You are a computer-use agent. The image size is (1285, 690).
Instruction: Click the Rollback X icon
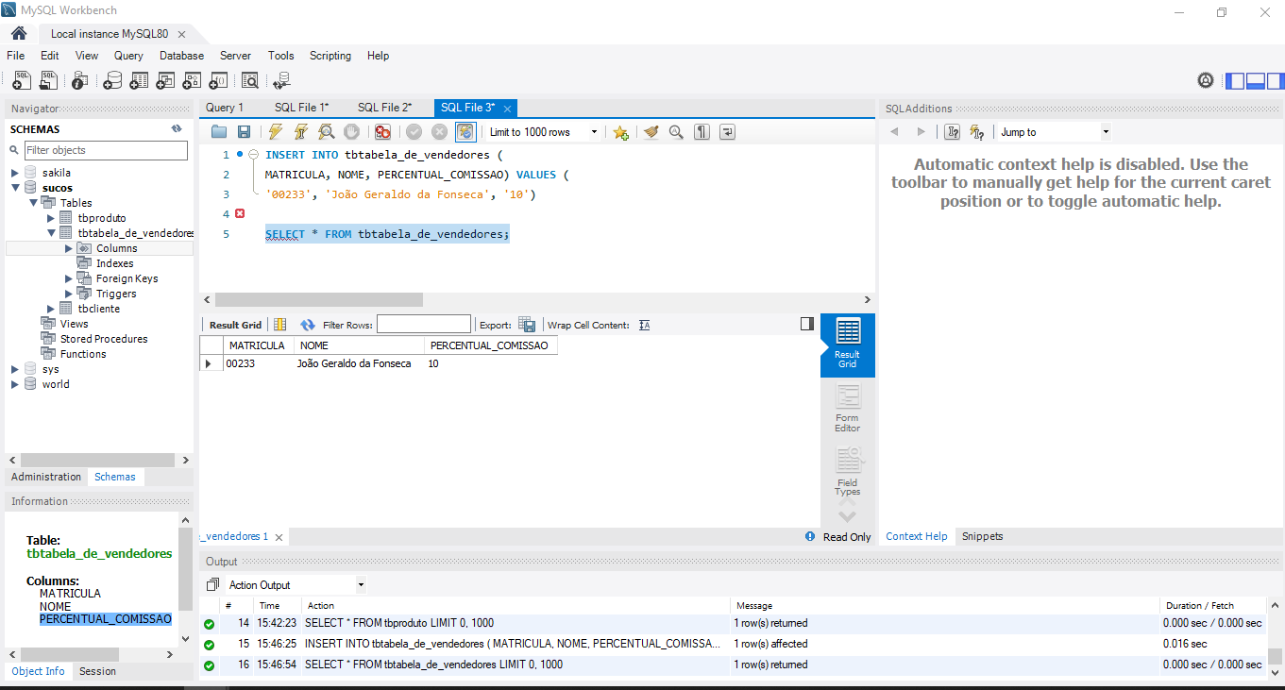439,132
